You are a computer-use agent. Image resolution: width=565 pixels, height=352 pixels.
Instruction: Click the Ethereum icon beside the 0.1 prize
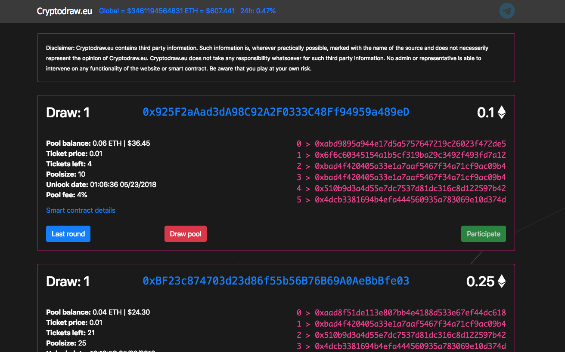tap(502, 113)
